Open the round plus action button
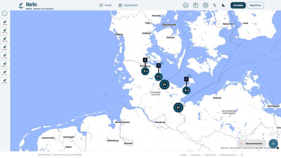 point(273,144)
